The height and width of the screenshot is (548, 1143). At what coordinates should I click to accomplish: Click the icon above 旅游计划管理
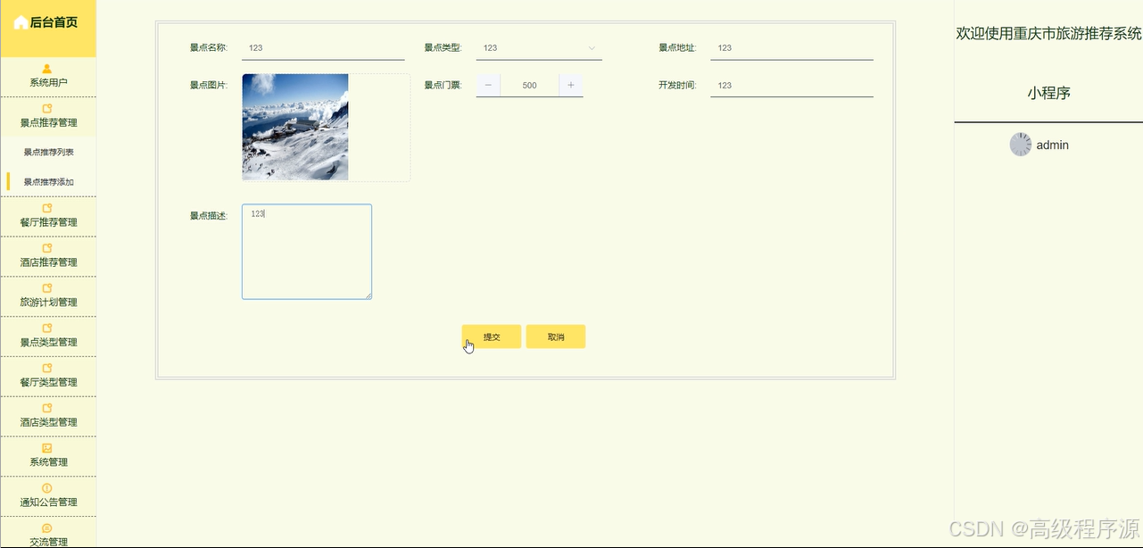point(47,288)
